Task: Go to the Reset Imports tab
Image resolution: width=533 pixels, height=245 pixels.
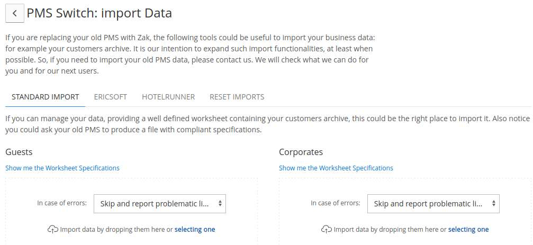Action: [x=237, y=97]
